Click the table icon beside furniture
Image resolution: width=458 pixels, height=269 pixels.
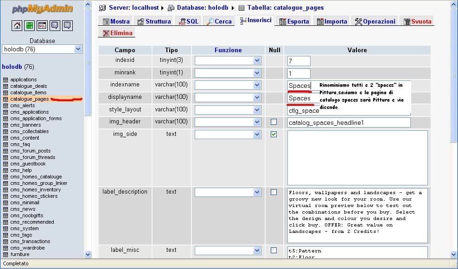point(5,255)
